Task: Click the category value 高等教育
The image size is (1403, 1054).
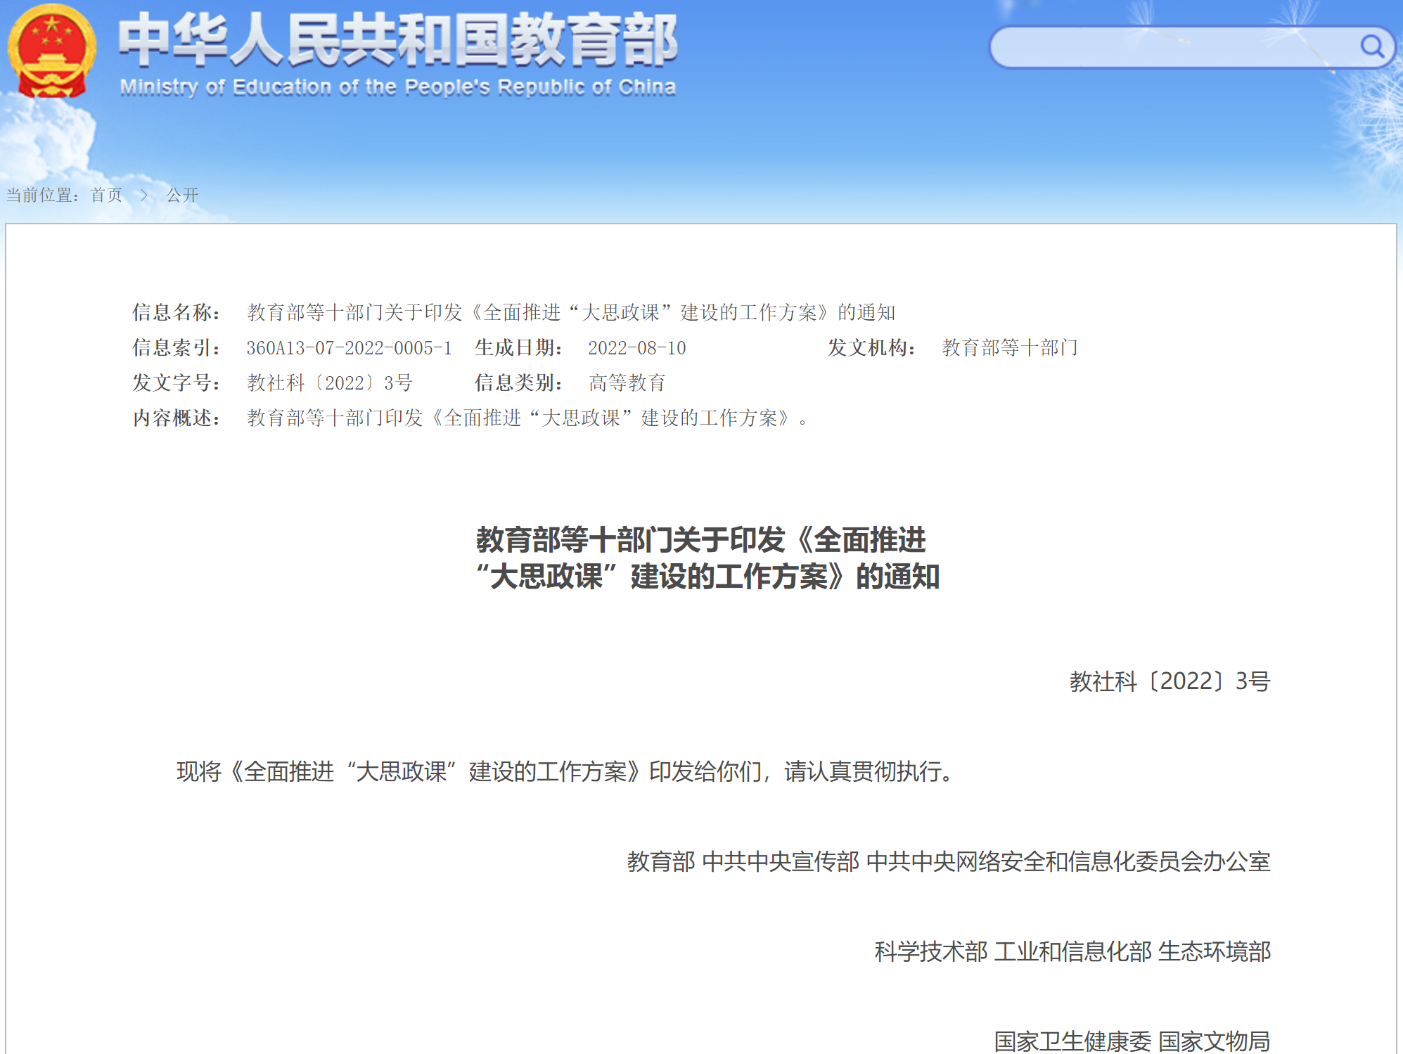Action: 627,383
